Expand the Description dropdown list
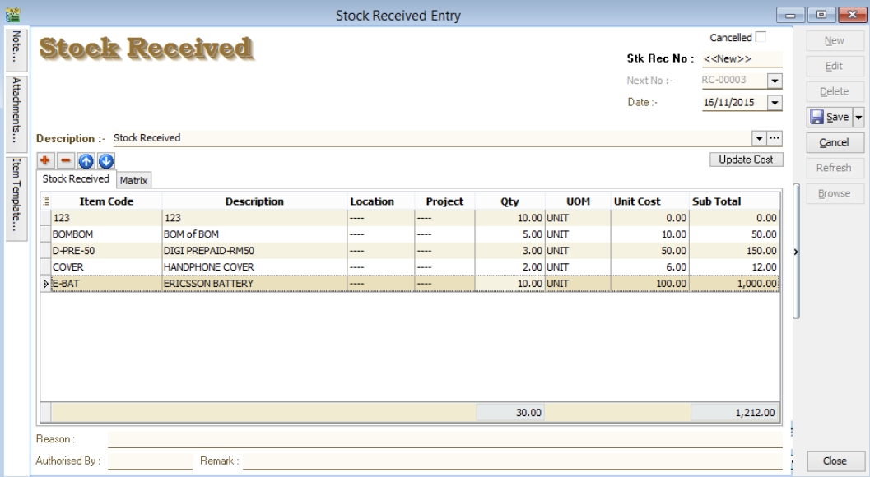The width and height of the screenshot is (870, 477). pos(760,137)
